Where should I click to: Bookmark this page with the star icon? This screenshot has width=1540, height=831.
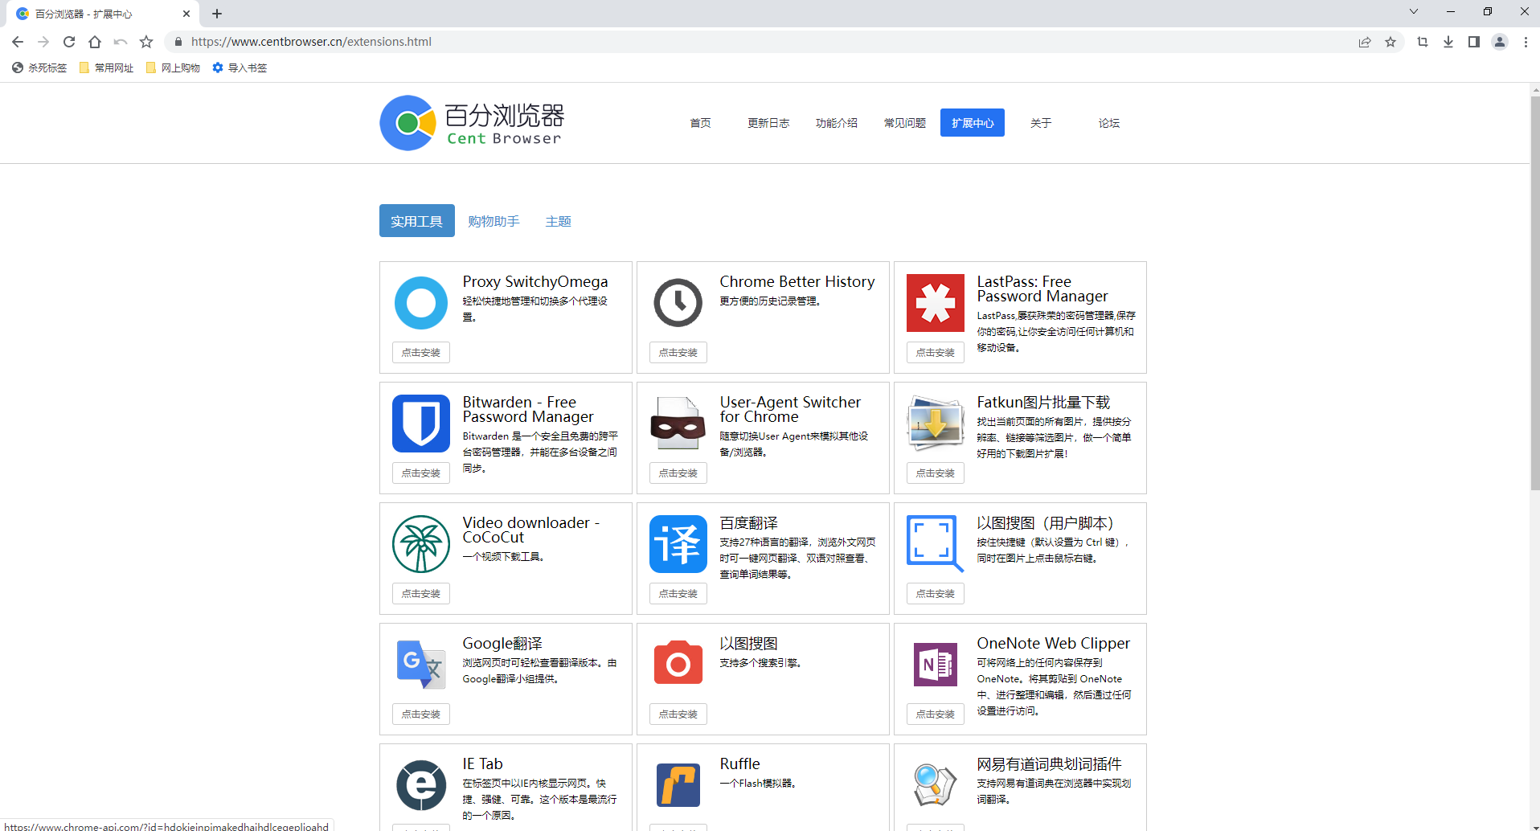click(x=1390, y=42)
